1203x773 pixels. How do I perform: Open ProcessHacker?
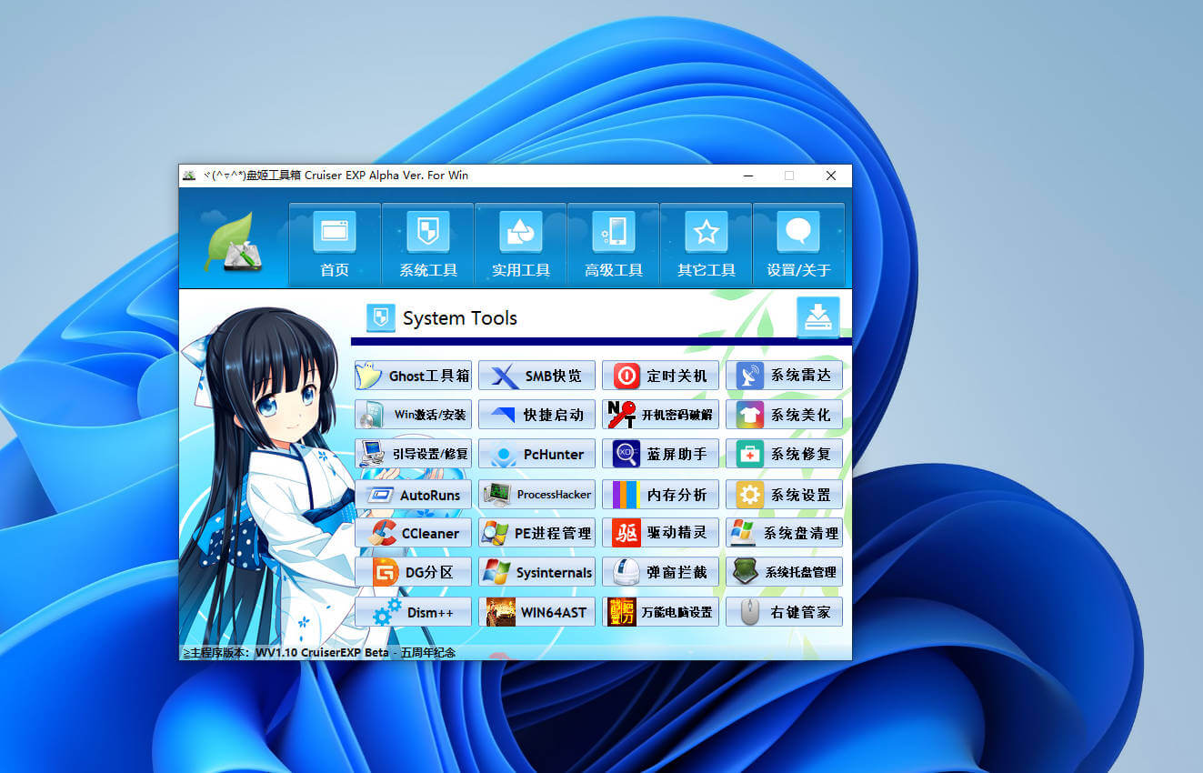(x=536, y=493)
